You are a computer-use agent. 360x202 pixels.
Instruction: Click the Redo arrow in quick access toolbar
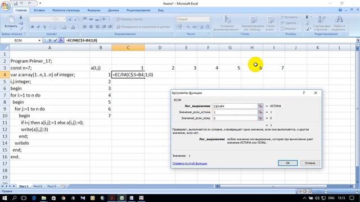[x=30, y=3]
